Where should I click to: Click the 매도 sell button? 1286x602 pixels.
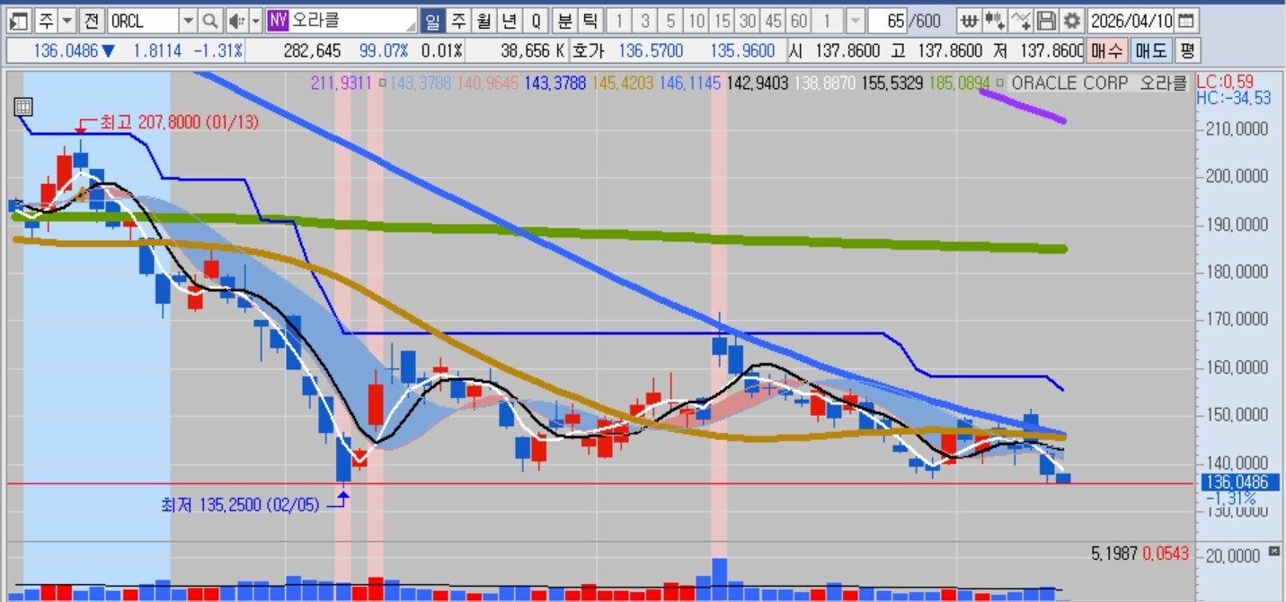point(1149,50)
